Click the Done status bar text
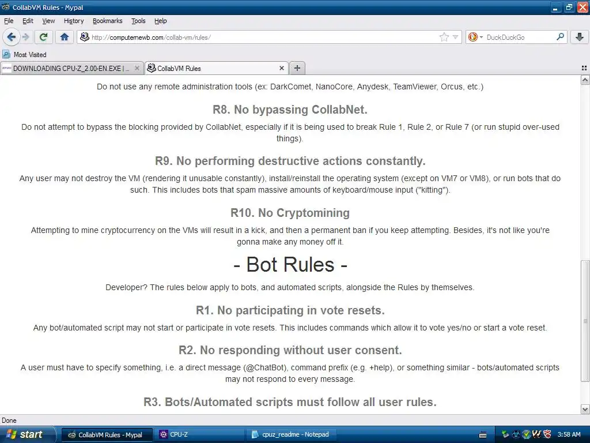590x443 pixels. (x=9, y=421)
